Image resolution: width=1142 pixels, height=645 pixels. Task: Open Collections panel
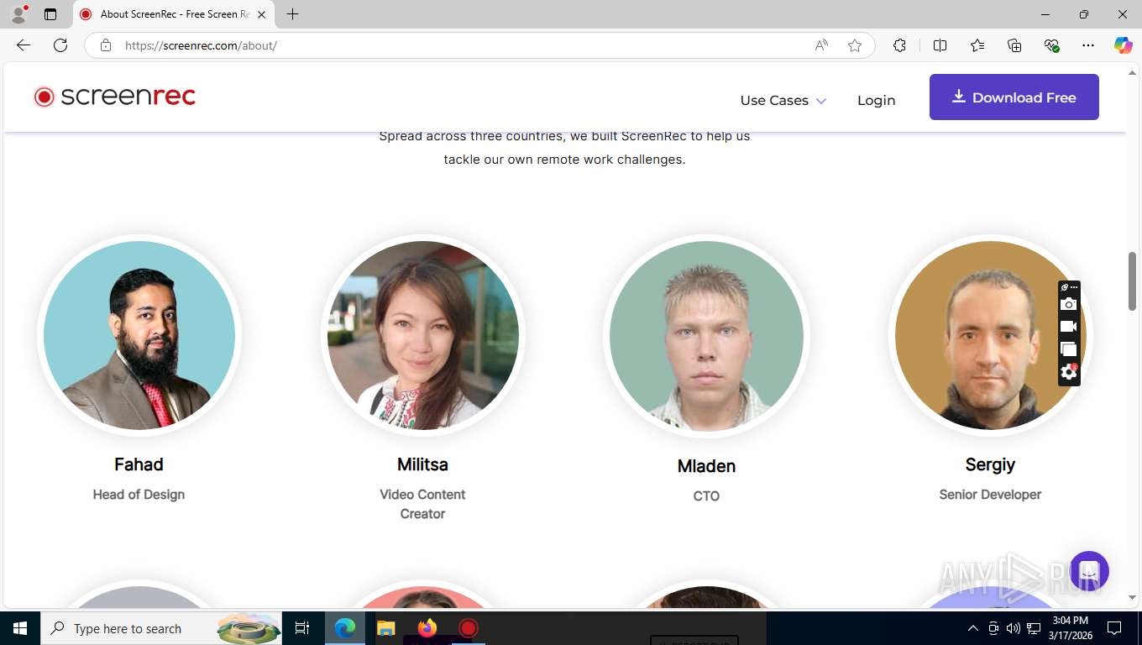pos(1014,45)
